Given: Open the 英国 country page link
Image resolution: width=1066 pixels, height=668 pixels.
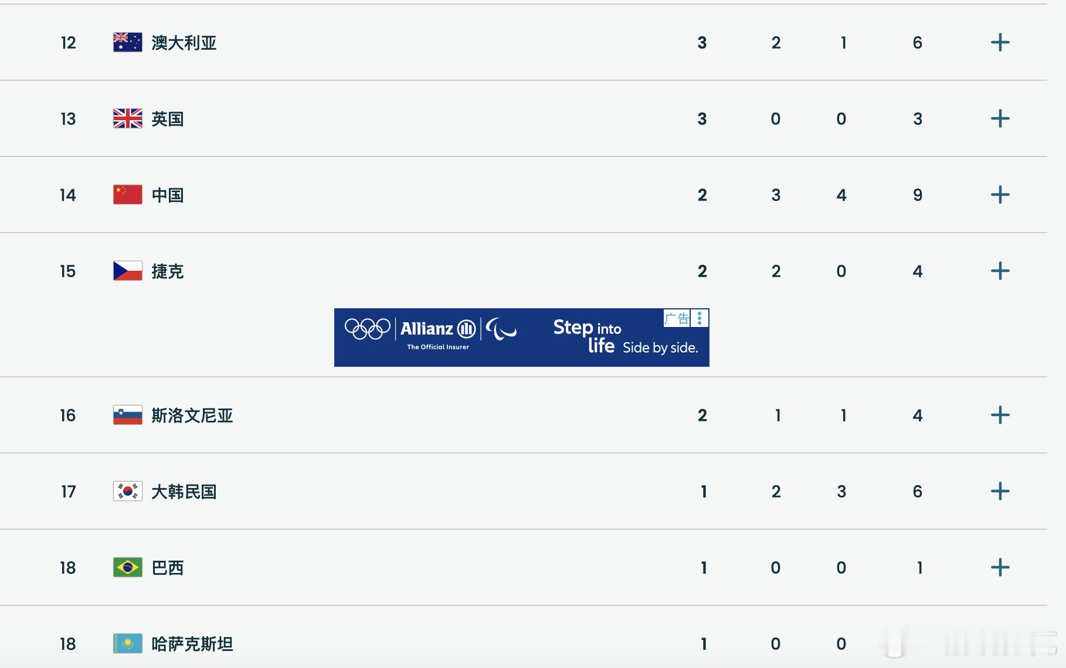Looking at the screenshot, I should click(167, 118).
